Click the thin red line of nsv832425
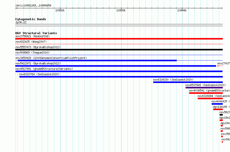This screenshot has width=230, height=152. [x=119, y=44]
